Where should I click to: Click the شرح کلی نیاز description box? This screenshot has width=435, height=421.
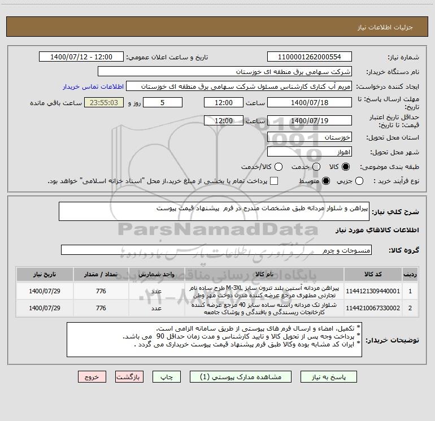pos(214,211)
